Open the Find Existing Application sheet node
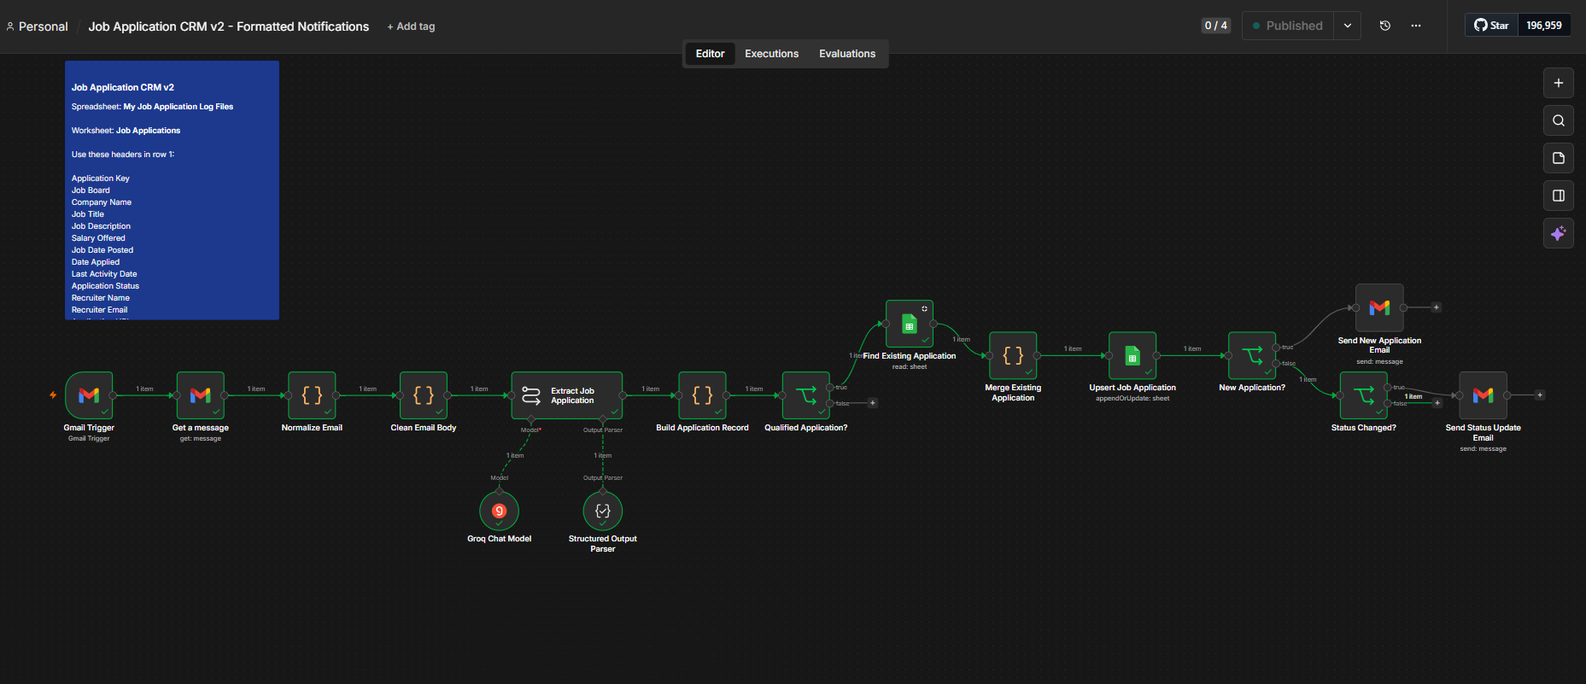Image resolution: width=1586 pixels, height=684 pixels. 910,324
